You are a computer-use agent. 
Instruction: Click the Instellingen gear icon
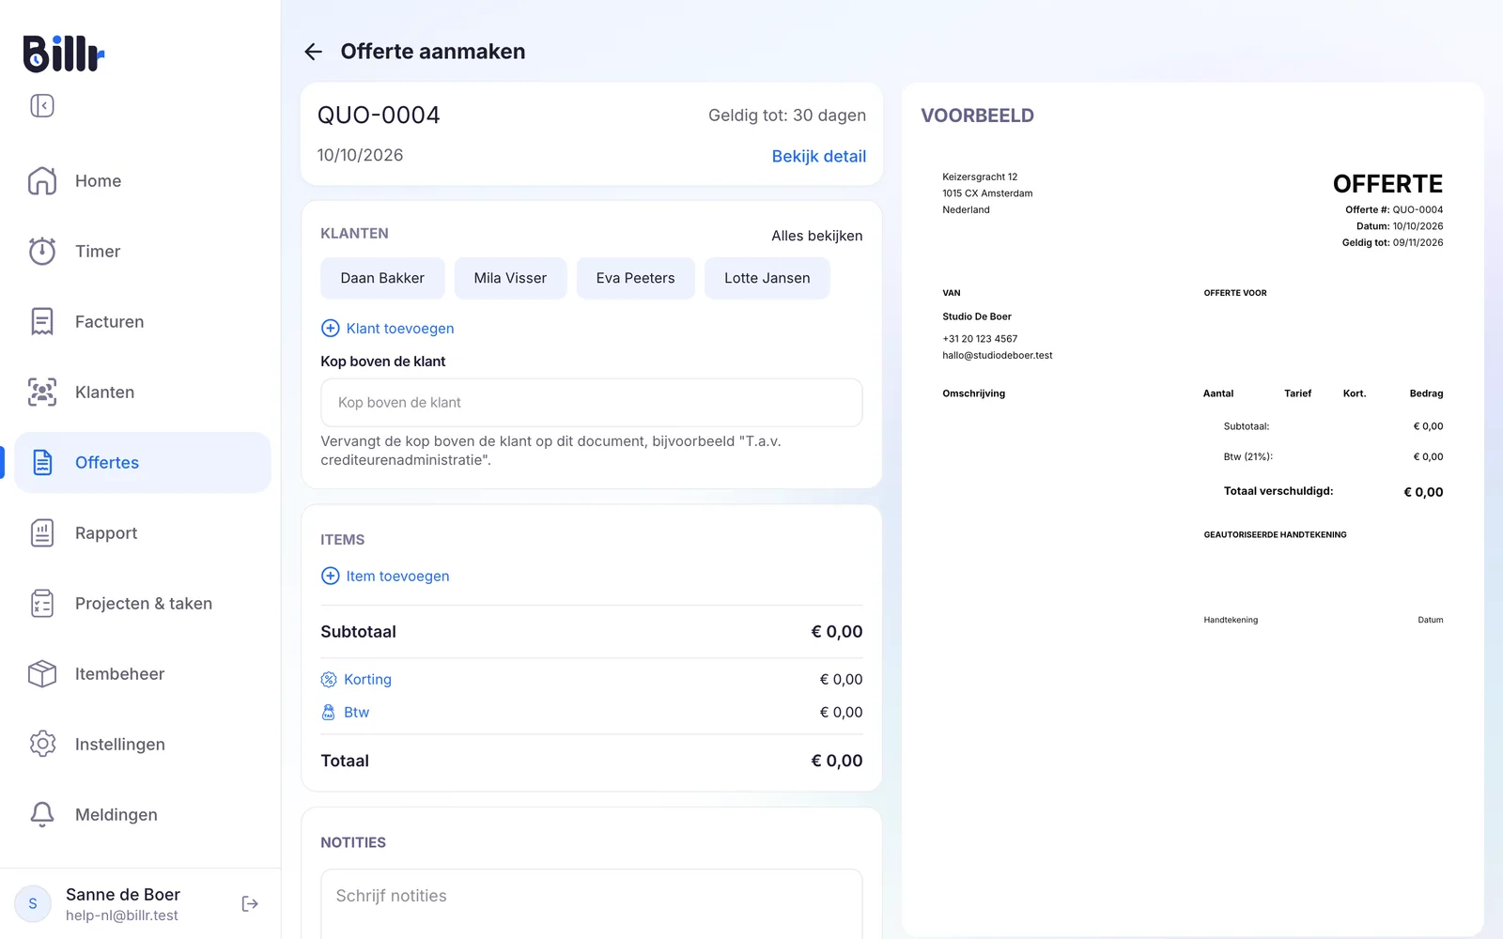point(42,744)
